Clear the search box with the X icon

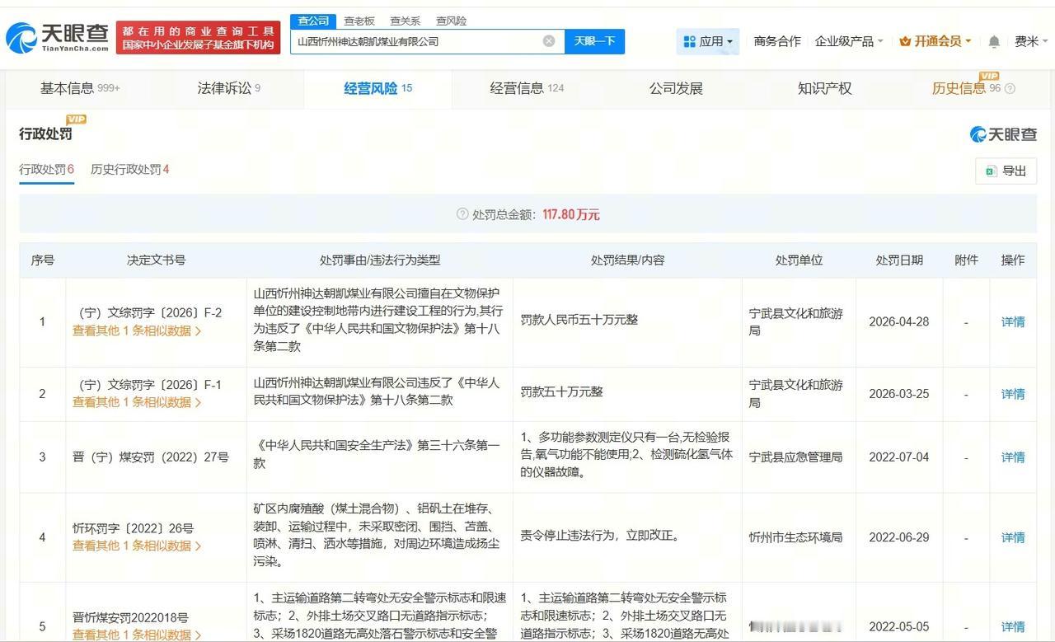(549, 41)
